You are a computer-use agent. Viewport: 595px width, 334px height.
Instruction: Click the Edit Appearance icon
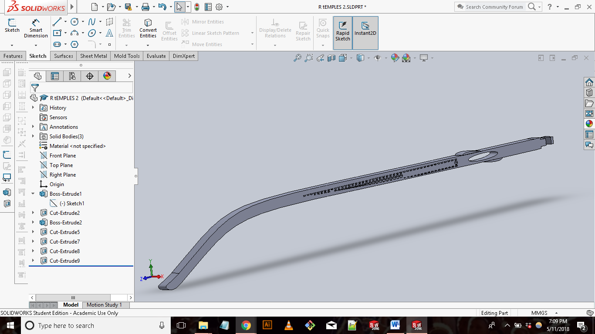395,58
